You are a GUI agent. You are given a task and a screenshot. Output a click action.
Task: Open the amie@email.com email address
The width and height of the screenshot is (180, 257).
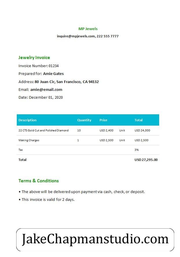46,90
